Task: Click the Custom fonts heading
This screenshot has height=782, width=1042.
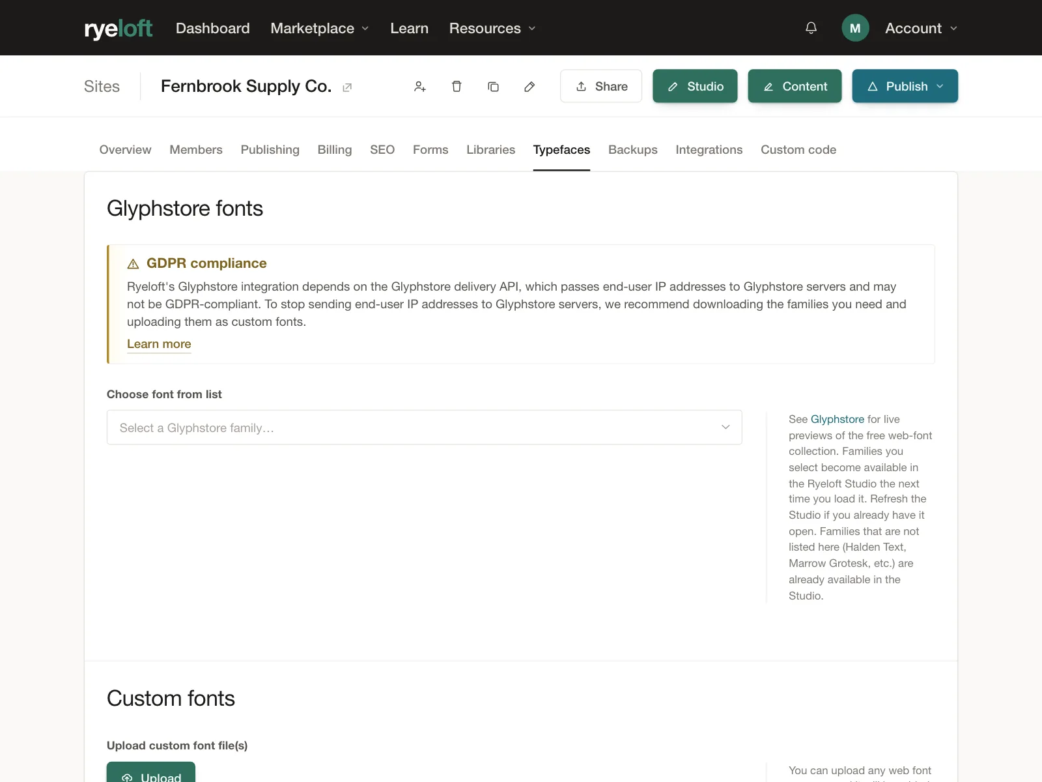Action: [171, 699]
